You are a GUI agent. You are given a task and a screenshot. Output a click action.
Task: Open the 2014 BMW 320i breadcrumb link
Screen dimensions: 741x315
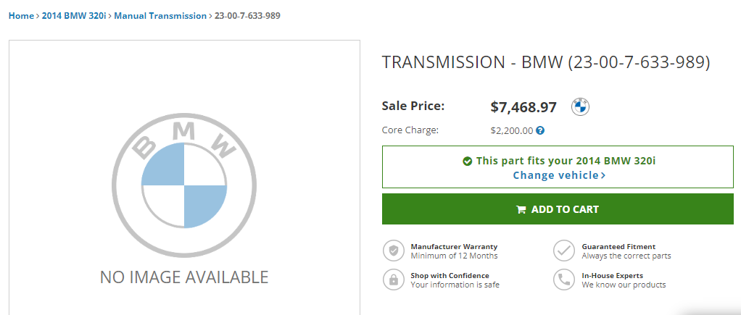click(74, 15)
